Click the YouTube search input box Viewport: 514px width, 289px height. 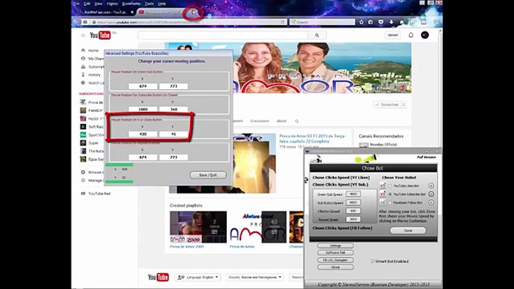pos(223,35)
